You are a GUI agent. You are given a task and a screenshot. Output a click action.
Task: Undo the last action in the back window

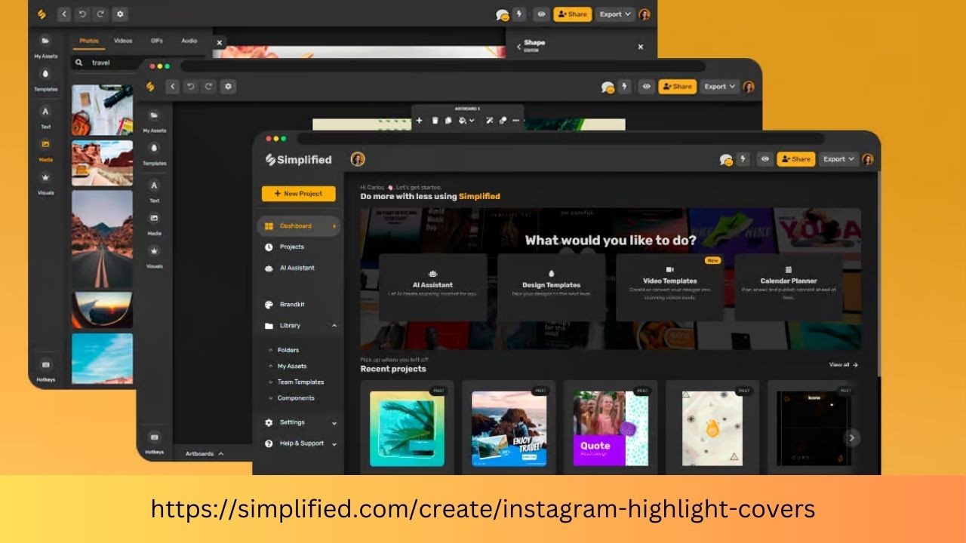click(x=82, y=14)
